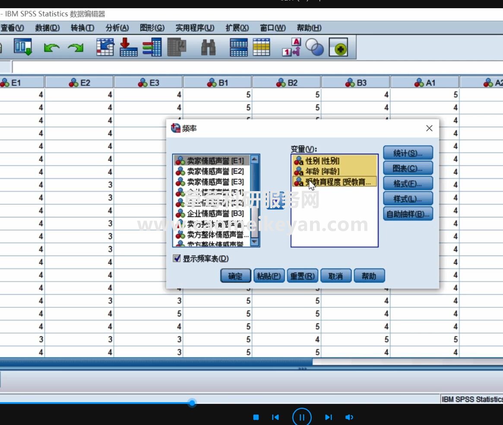Click the 重置(R) button
Viewport: 503px width, 425px height.
(x=302, y=276)
